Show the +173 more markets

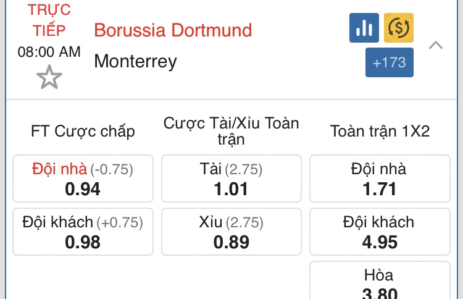[389, 62]
